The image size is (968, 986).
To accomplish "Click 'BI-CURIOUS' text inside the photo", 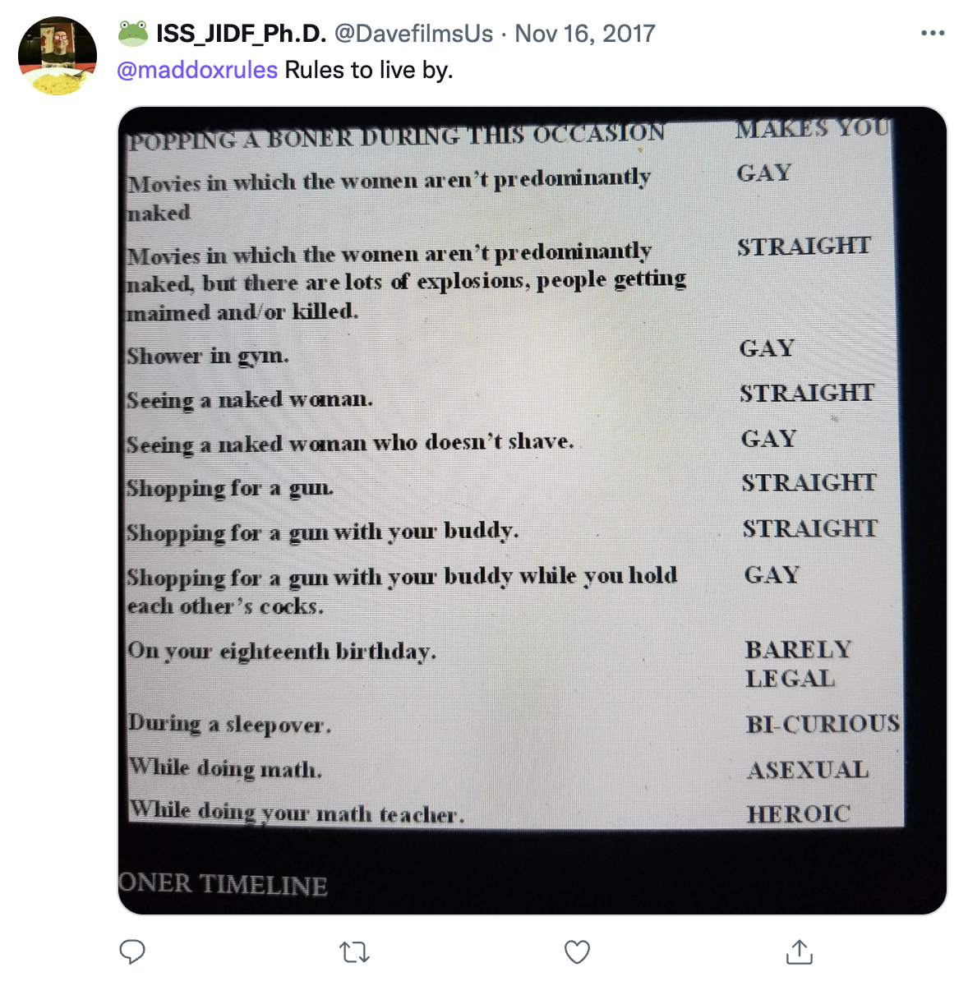I will (x=823, y=724).
